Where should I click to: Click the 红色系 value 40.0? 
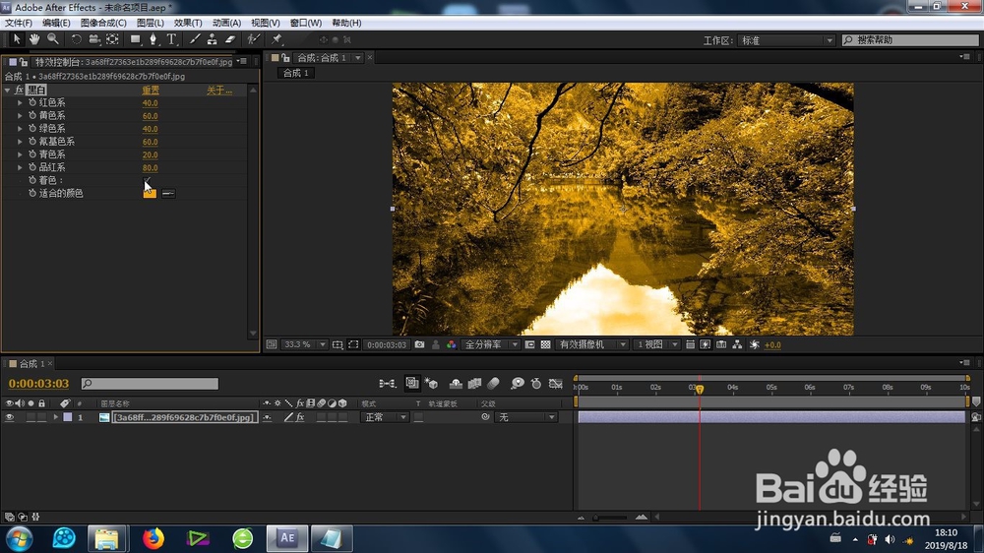pyautogui.click(x=150, y=103)
